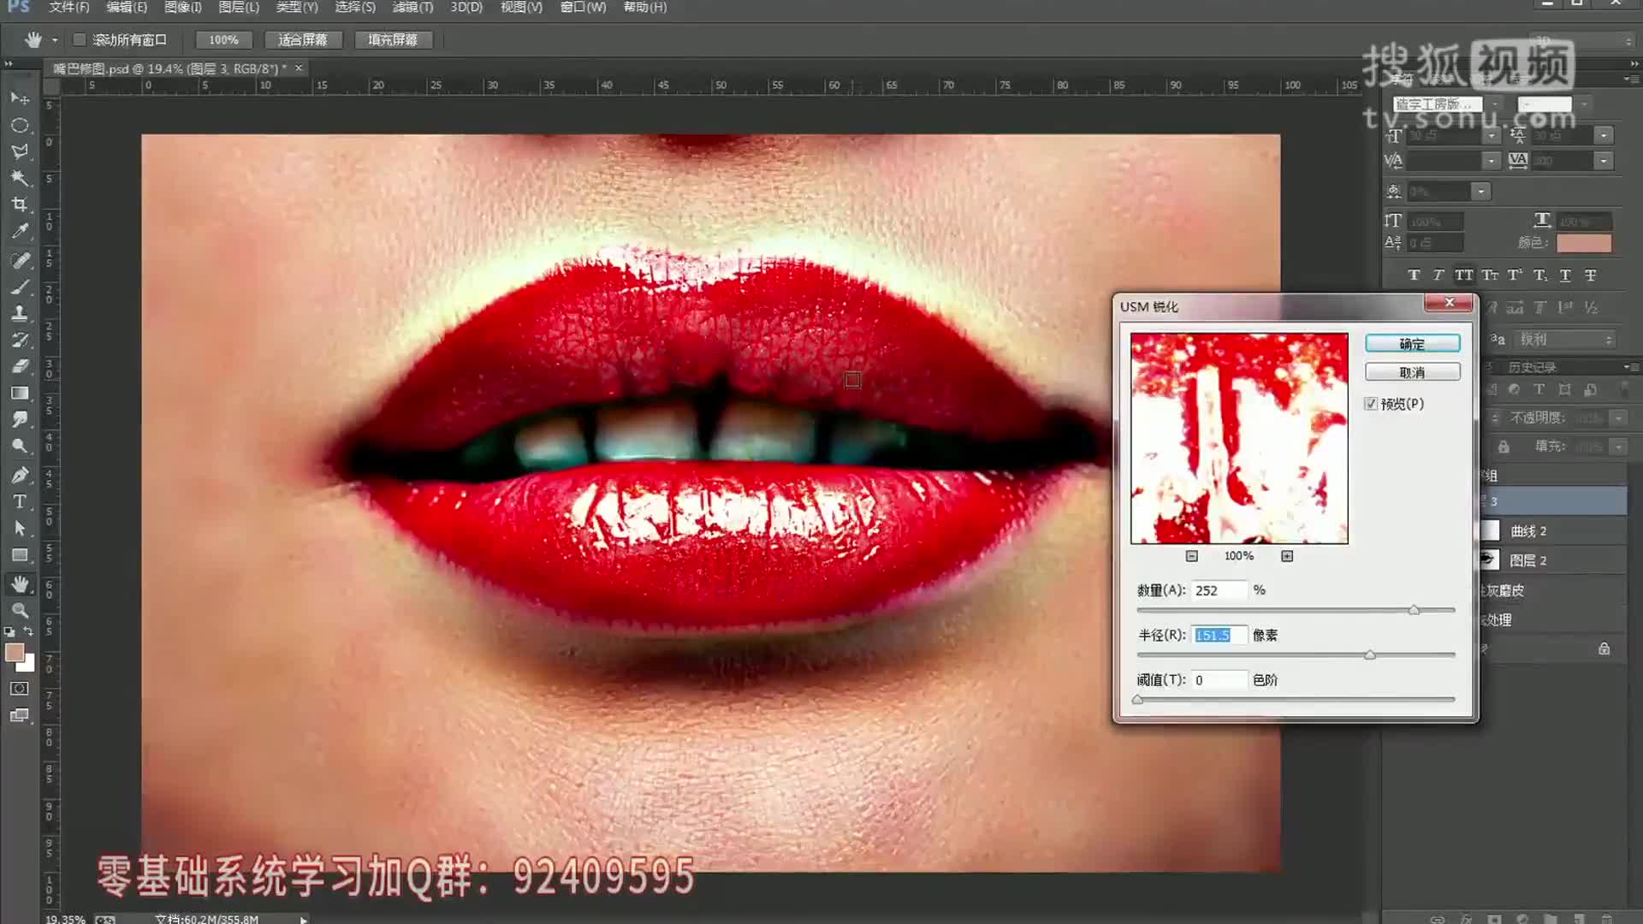The image size is (1643, 924).
Task: Select the Gradient tool
Action: (20, 393)
